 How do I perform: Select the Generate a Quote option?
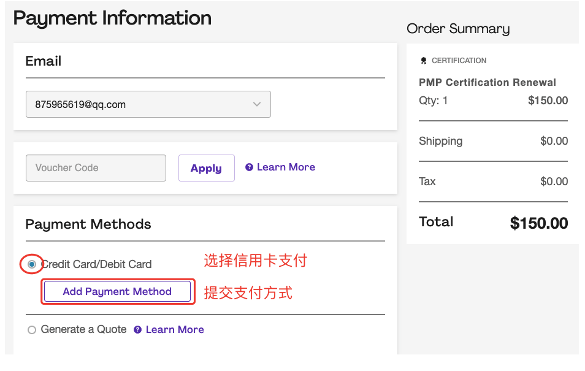click(31, 329)
